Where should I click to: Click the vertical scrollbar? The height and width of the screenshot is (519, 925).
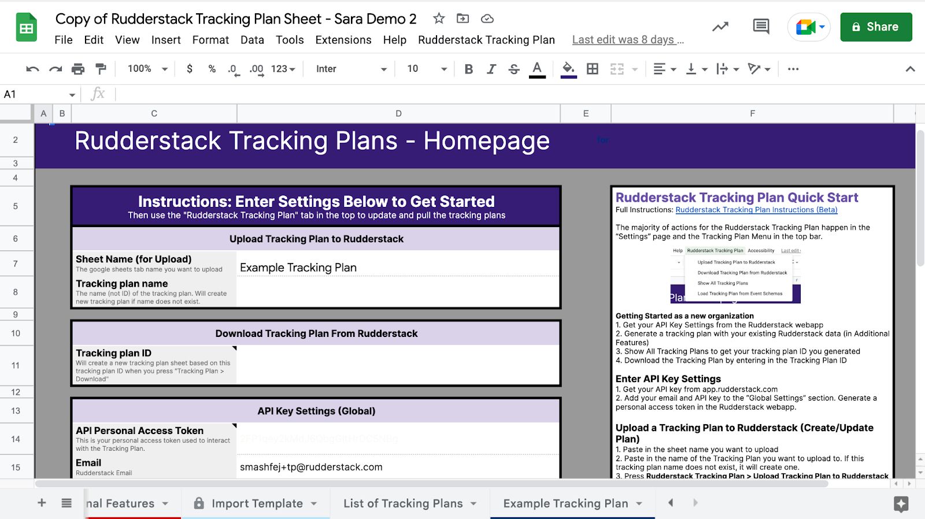920,198
